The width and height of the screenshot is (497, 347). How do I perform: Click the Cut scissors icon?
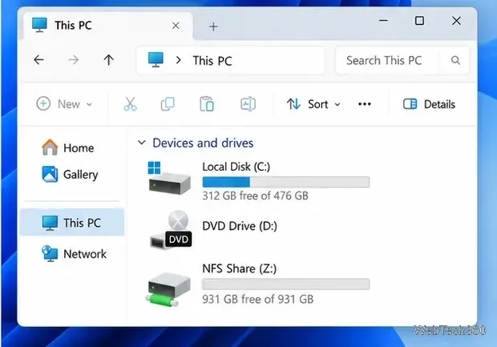131,104
